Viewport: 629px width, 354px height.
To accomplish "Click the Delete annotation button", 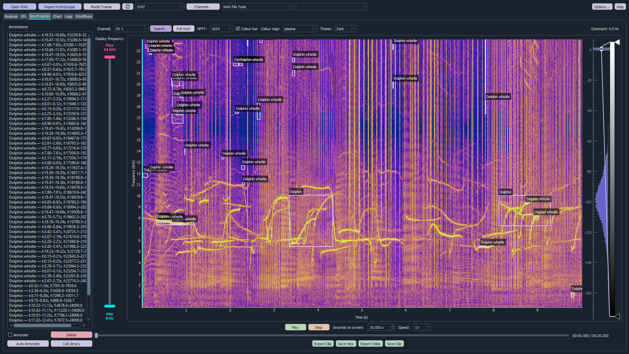I will pyautogui.click(x=71, y=335).
